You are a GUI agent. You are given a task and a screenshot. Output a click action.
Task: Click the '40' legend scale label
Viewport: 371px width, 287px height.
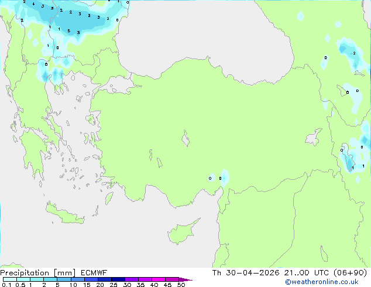(154, 285)
